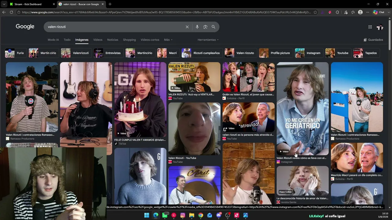Switch to the Modo IA tab
Image resolution: width=392 pixels, height=220 pixels.
(53, 40)
